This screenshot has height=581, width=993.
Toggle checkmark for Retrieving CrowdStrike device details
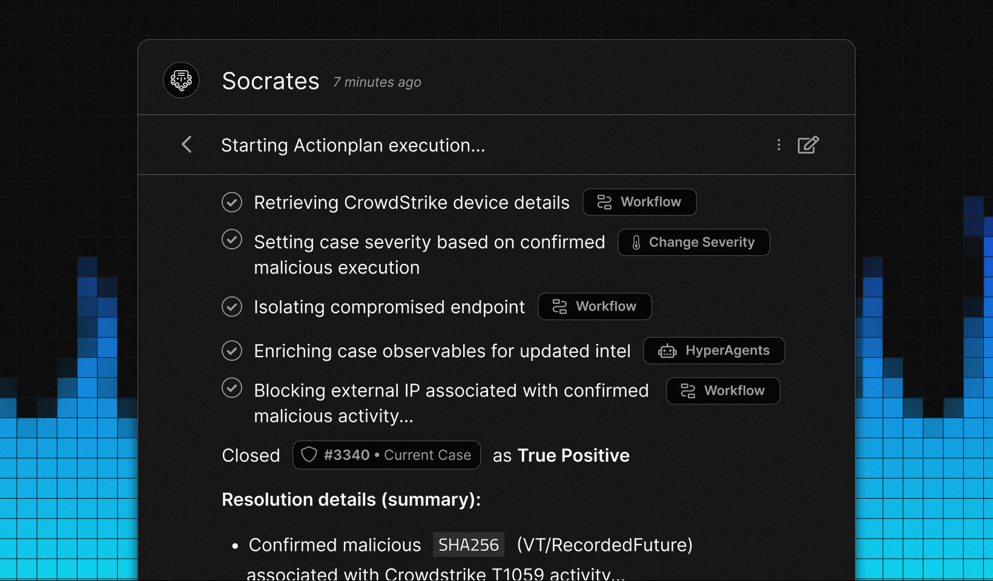[x=232, y=202]
